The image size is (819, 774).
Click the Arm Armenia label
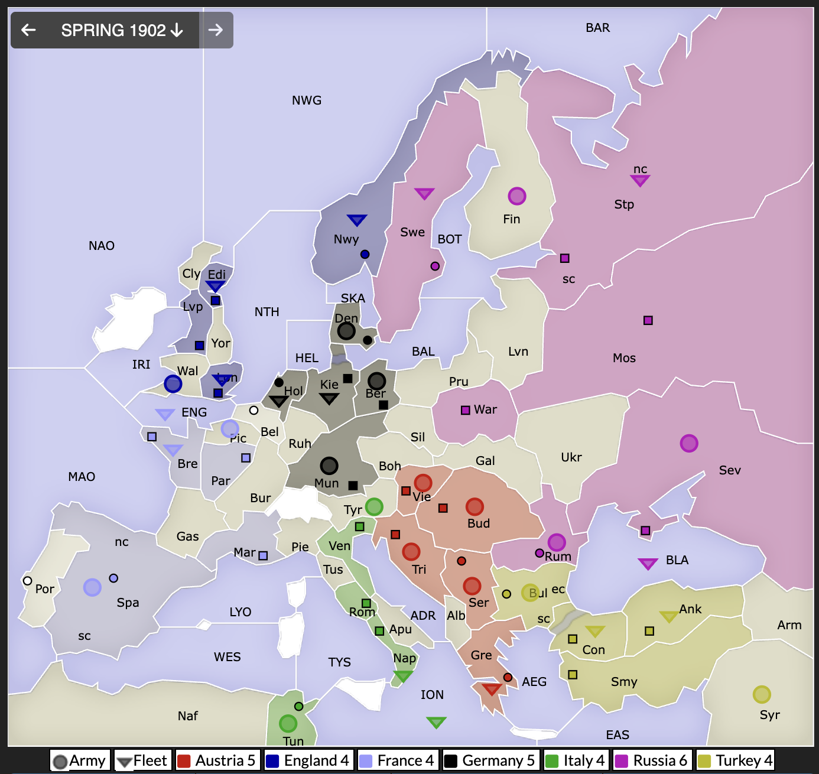pyautogui.click(x=789, y=625)
